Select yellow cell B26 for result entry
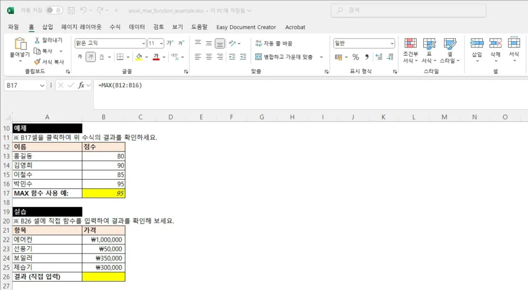528x290 pixels. coord(104,277)
